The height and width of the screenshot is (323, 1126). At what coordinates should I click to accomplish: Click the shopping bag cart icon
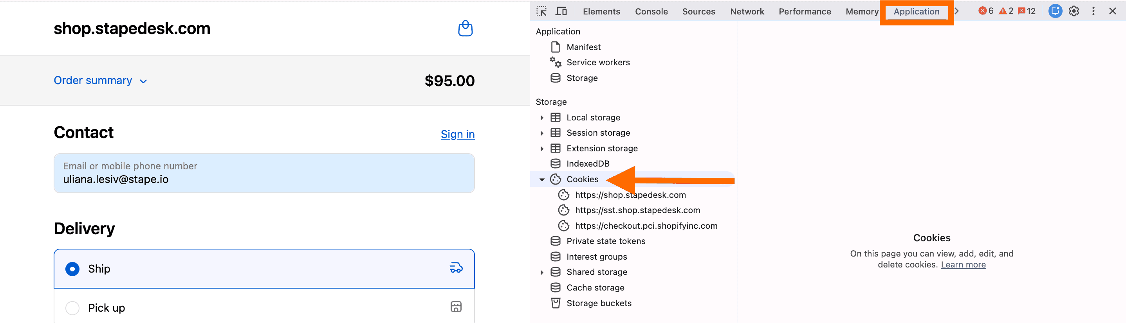pos(465,29)
